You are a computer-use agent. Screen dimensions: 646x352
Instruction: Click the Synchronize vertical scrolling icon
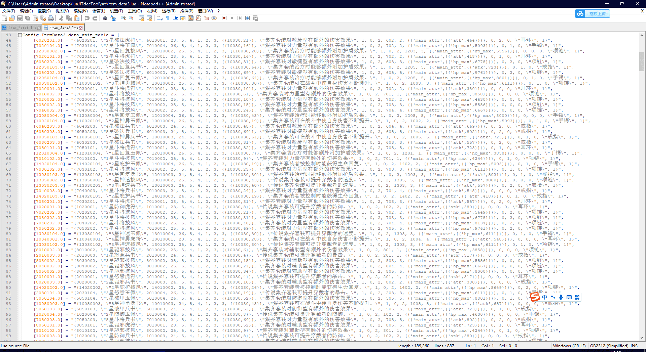[x=142, y=18]
